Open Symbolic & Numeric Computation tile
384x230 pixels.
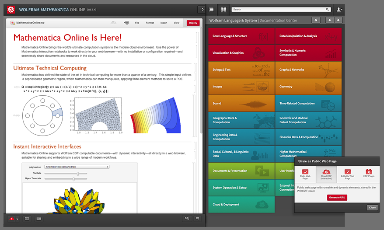point(308,53)
